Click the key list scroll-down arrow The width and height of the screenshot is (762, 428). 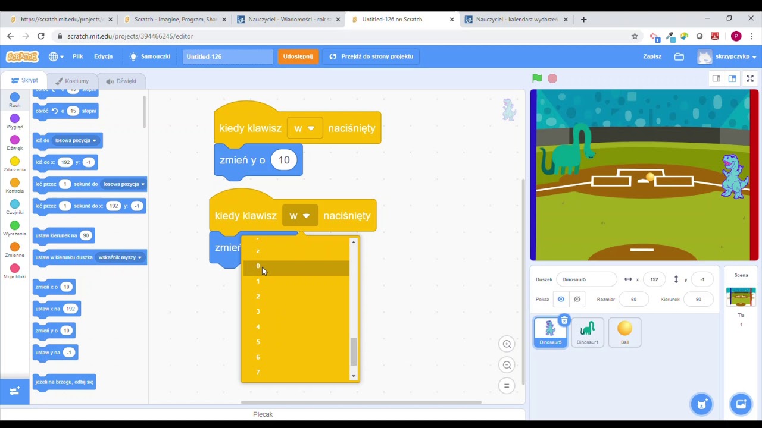354,376
